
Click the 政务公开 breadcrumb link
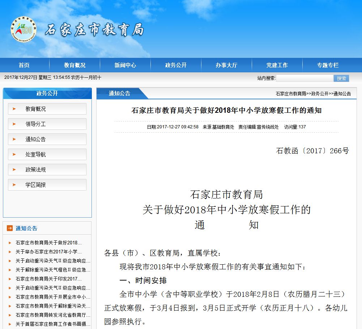[320, 93]
